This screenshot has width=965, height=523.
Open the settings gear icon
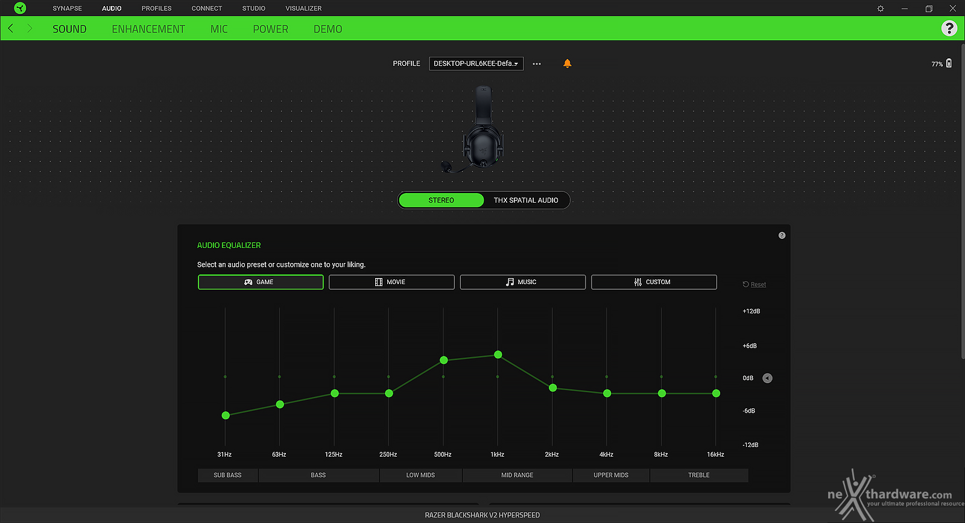[881, 8]
